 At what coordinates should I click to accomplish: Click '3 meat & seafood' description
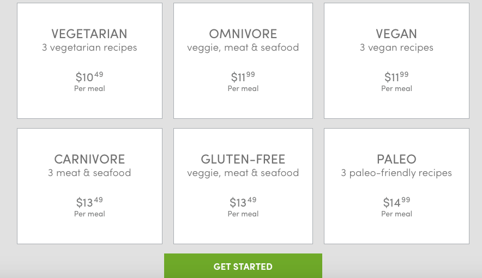click(89, 173)
